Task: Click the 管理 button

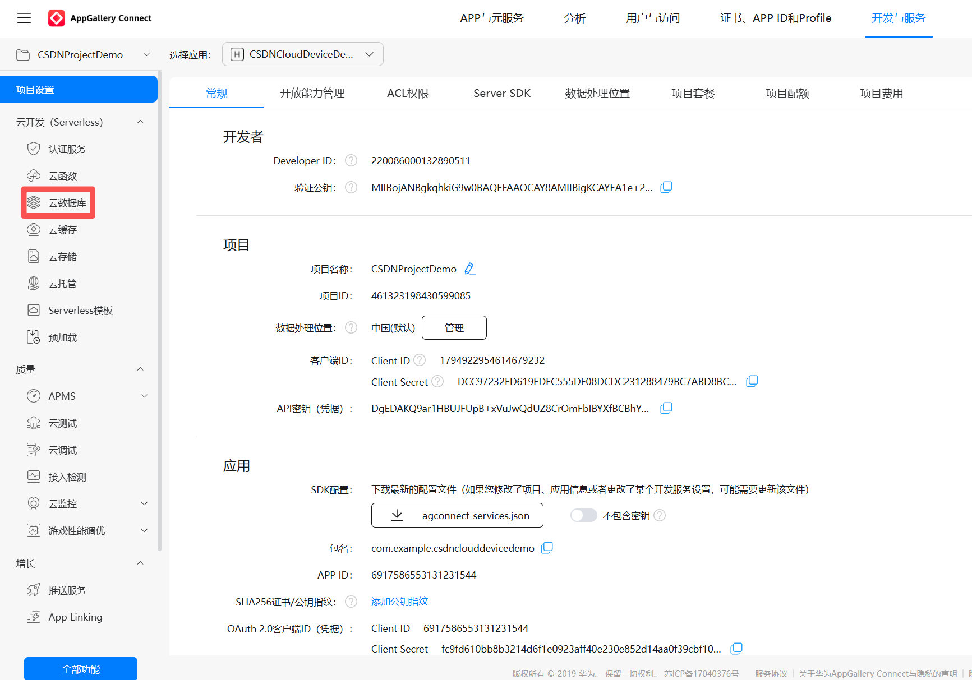Action: point(454,327)
